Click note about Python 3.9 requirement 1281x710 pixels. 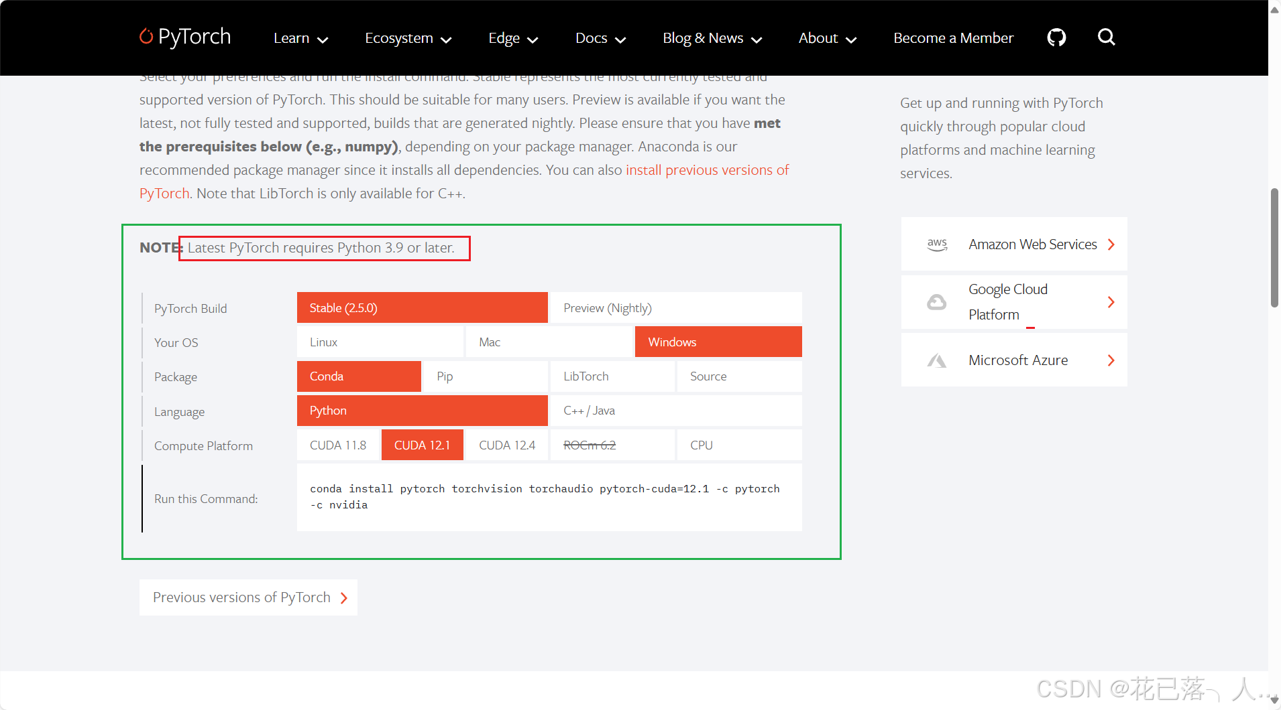(321, 248)
